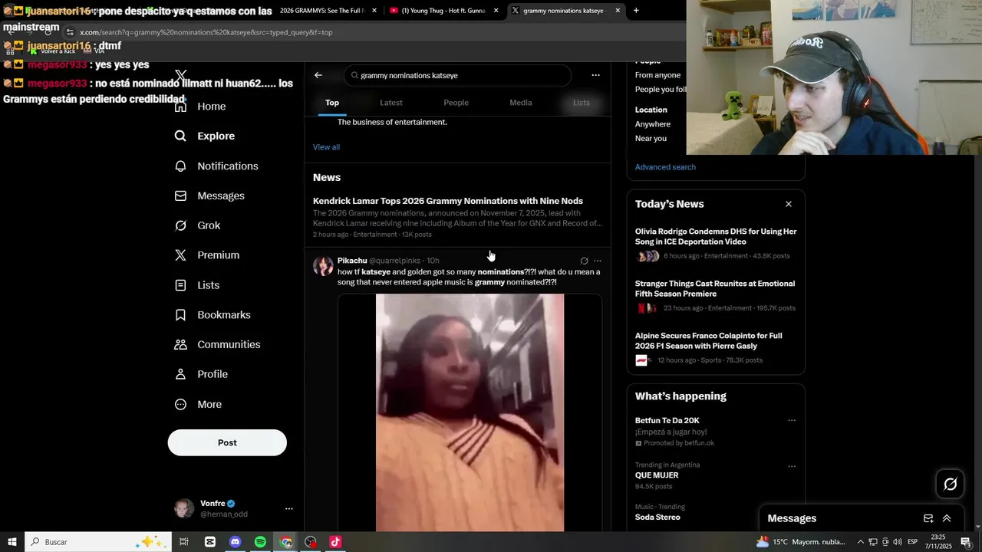
Task: Click the X logo above Home
Action: (181, 76)
